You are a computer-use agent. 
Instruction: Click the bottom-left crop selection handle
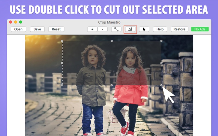pyautogui.click(x=62, y=85)
